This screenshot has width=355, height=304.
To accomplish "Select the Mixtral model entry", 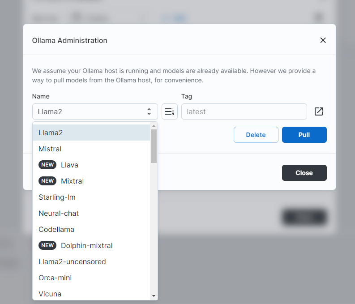I will coord(91,181).
